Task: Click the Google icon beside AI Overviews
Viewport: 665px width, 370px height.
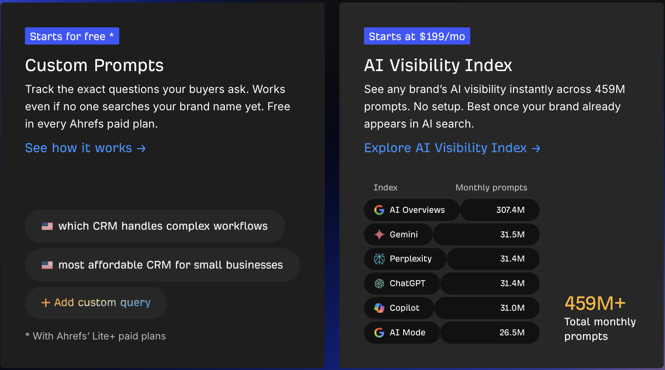Action: tap(379, 210)
